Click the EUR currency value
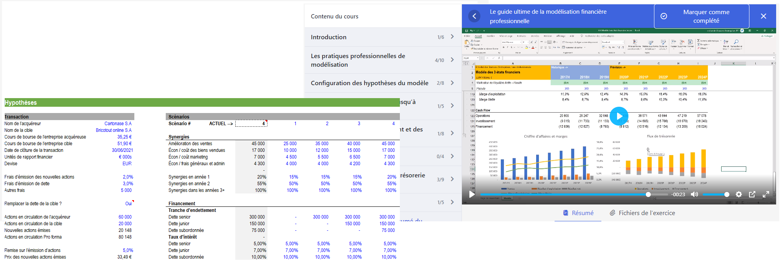The width and height of the screenshot is (784, 270). coord(127,163)
